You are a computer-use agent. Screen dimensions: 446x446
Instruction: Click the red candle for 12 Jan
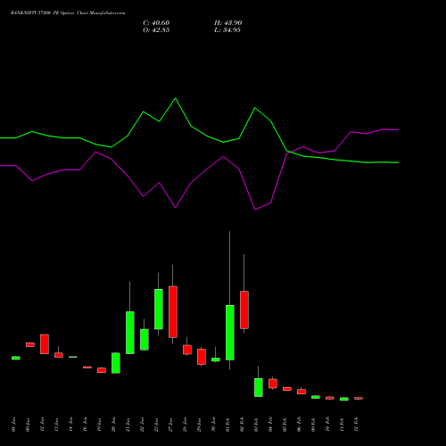pyautogui.click(x=45, y=343)
